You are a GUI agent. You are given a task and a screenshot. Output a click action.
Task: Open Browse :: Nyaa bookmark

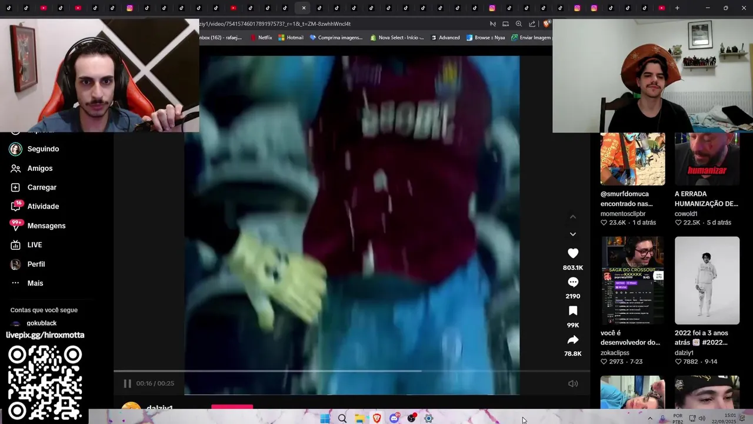[x=486, y=38]
